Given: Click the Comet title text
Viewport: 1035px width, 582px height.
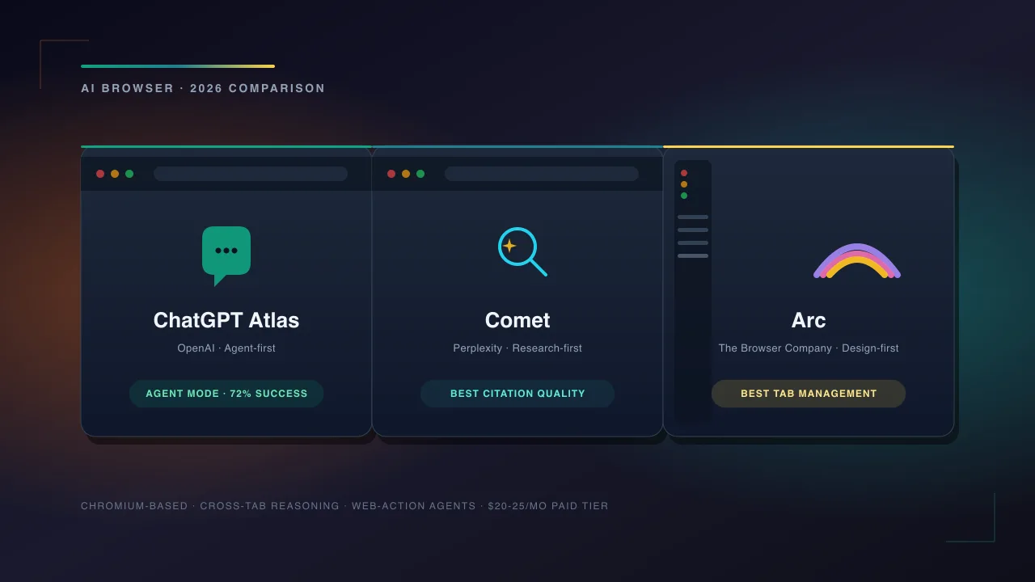Looking at the screenshot, I should click(x=517, y=320).
